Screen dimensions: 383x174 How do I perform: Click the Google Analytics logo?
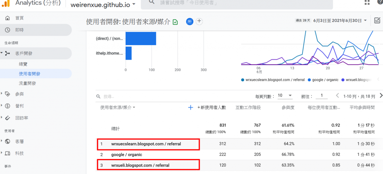click(x=5, y=3)
